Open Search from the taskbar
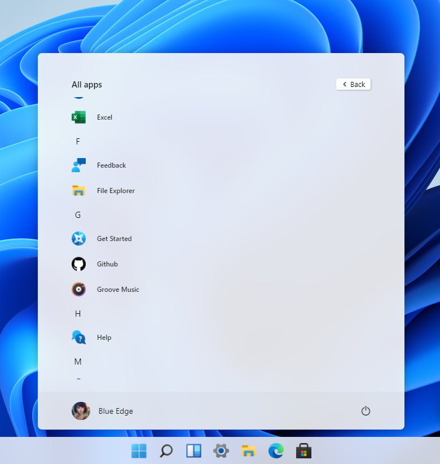 [166, 451]
